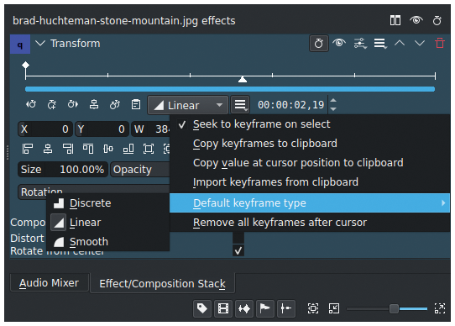
Task: Collapse the Transform effect chevron
Action: (40, 44)
